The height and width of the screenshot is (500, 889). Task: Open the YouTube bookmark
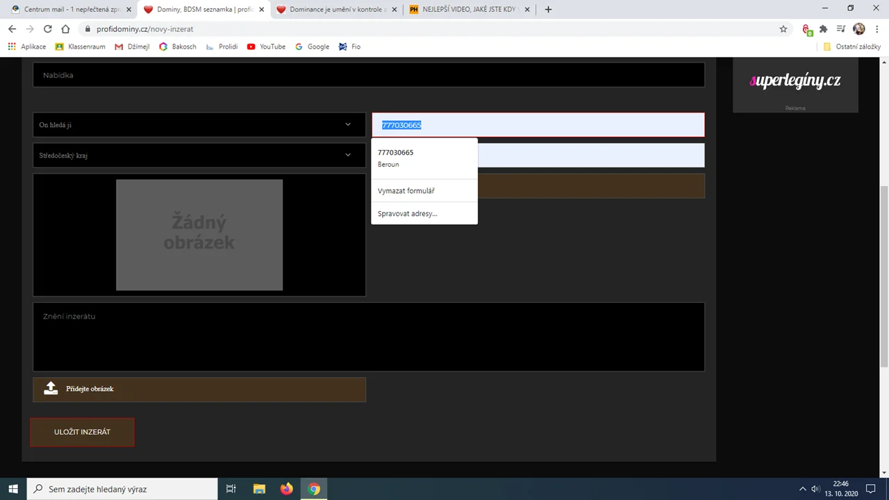coord(266,47)
